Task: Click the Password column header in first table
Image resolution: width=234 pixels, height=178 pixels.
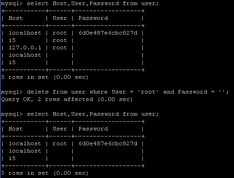Action: pyautogui.click(x=93, y=18)
